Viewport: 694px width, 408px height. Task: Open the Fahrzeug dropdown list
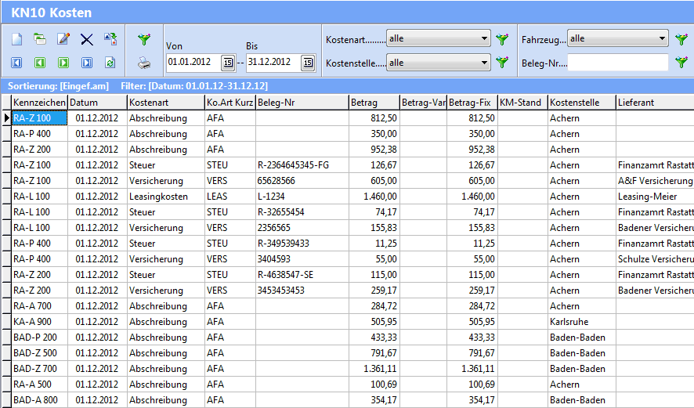tap(662, 38)
